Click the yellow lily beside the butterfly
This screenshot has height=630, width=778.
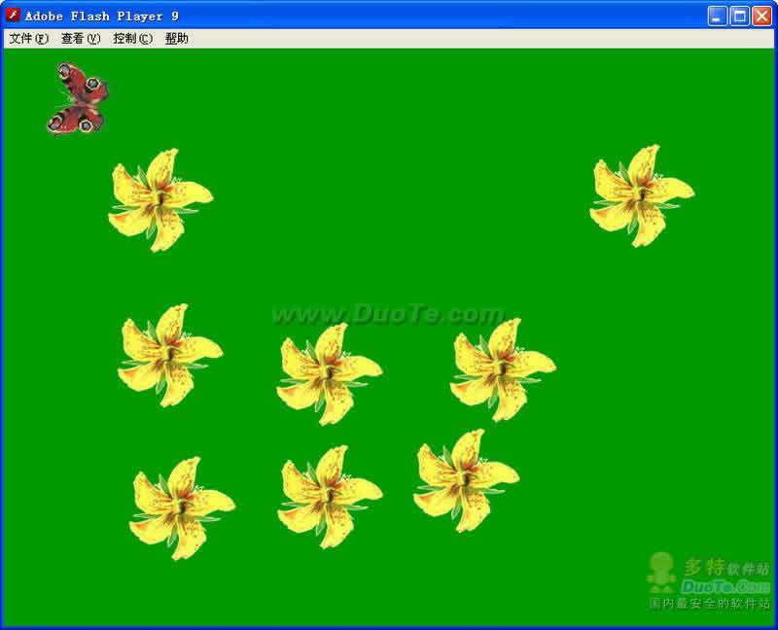coord(160,200)
